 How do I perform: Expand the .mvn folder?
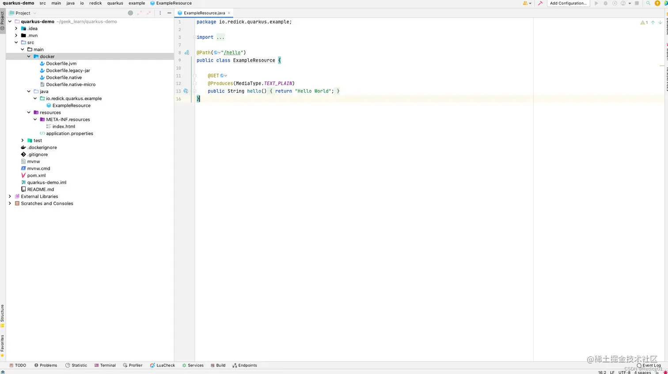point(16,35)
